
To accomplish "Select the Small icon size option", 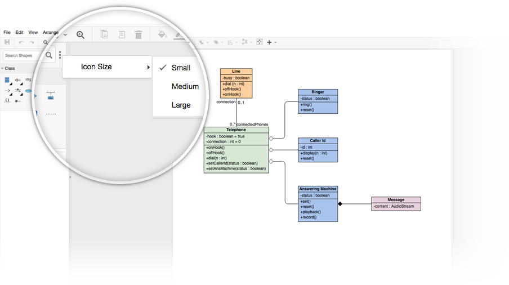I will coord(181,68).
